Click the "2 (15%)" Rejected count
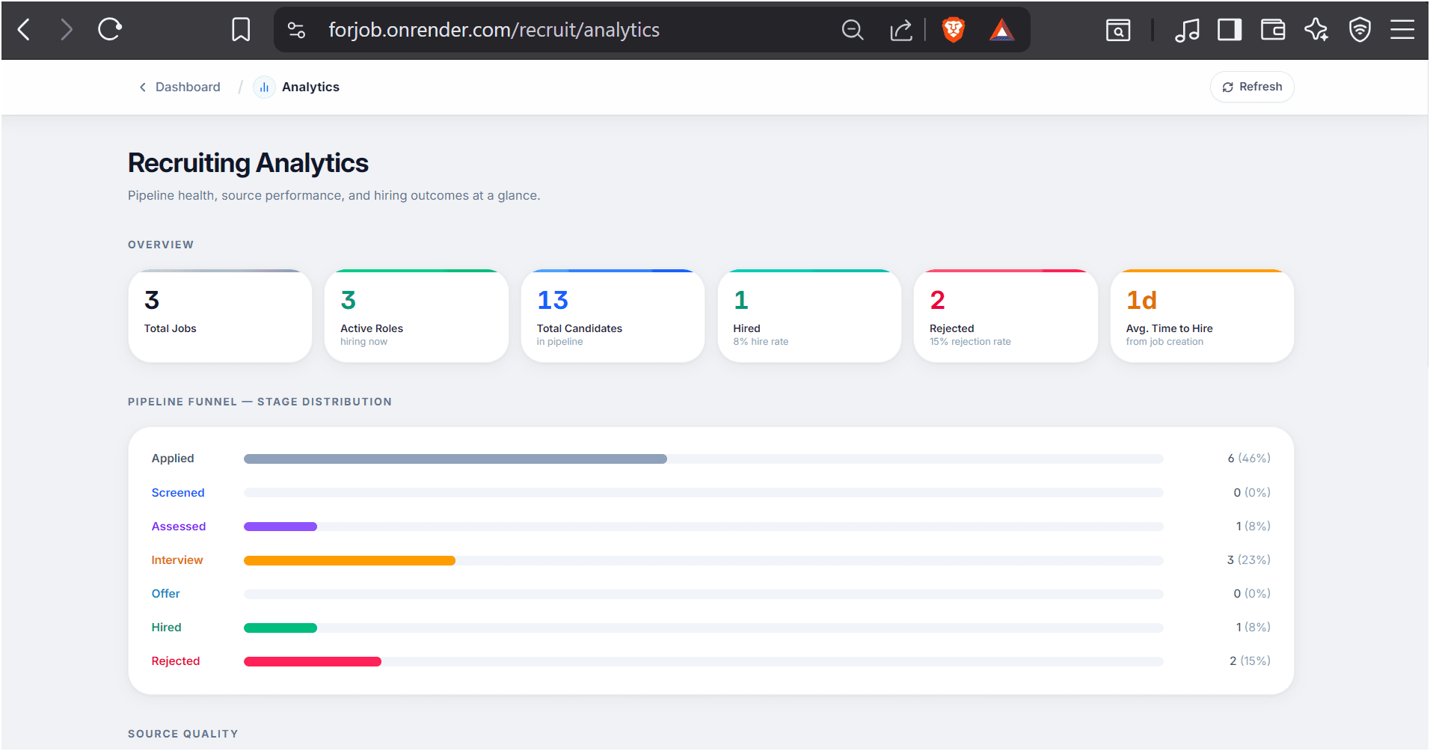The width and height of the screenshot is (1430, 751). pos(1251,661)
